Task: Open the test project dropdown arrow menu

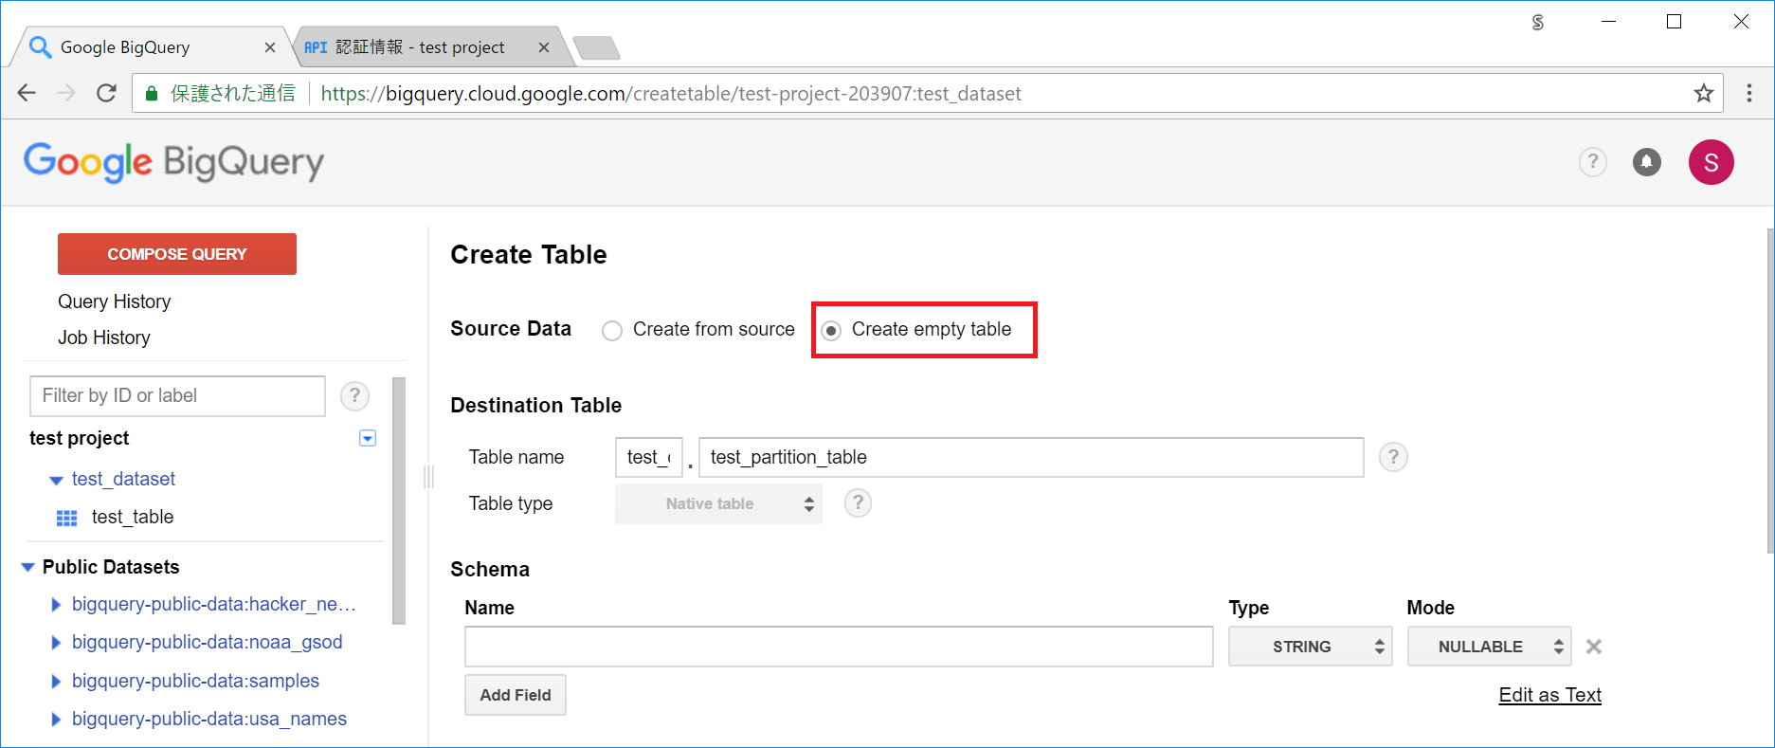Action: [368, 438]
